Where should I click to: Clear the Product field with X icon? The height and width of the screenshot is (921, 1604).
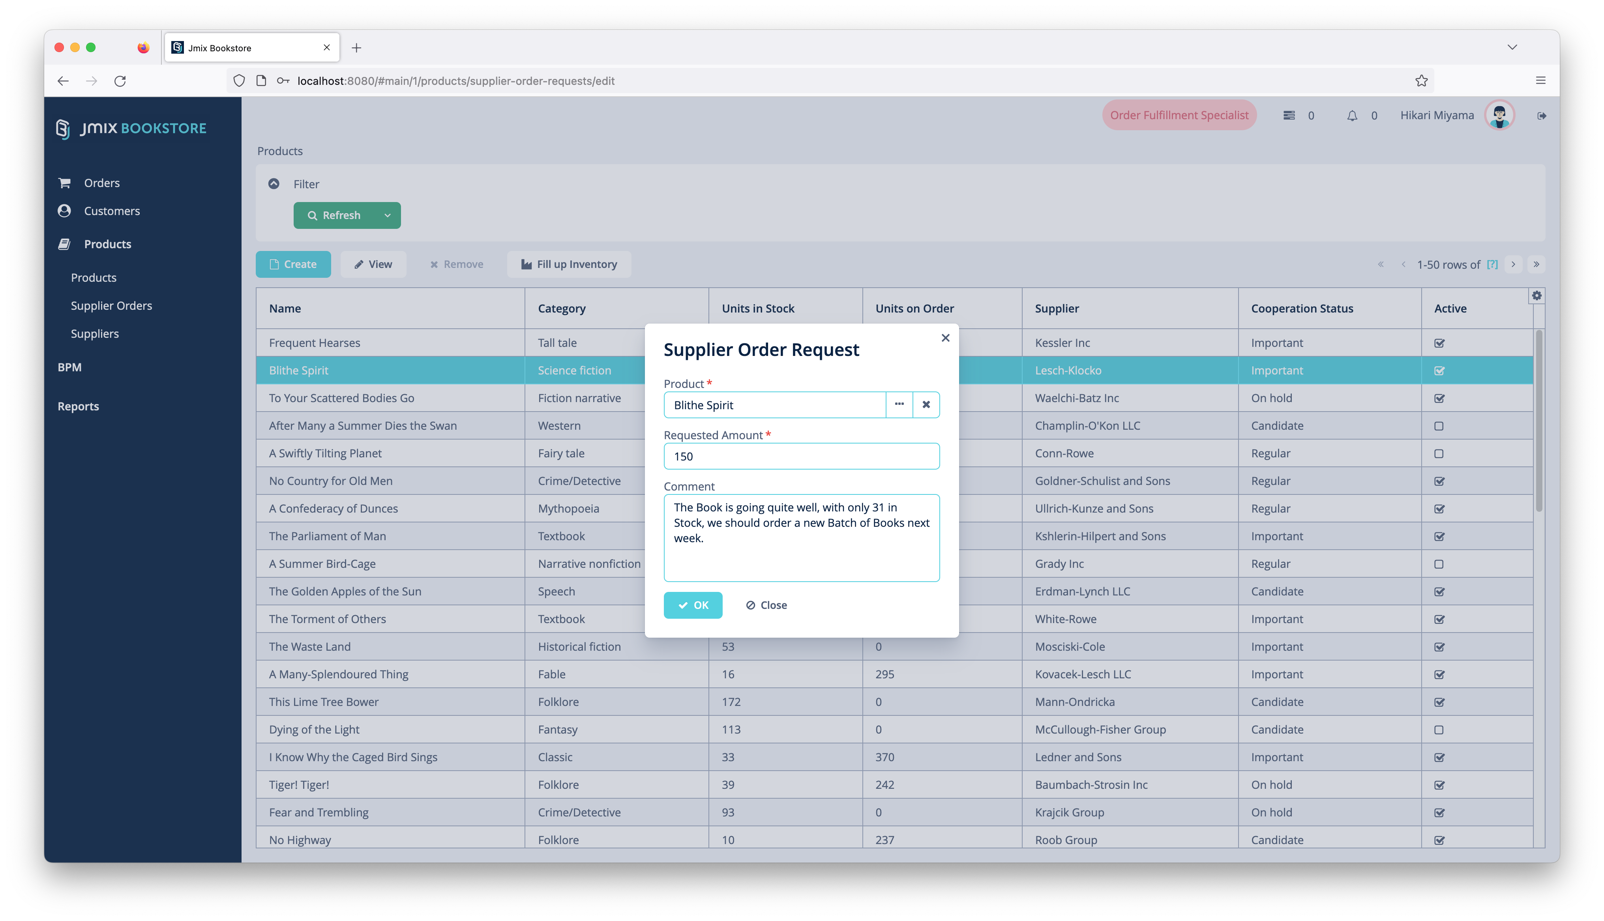pyautogui.click(x=926, y=404)
